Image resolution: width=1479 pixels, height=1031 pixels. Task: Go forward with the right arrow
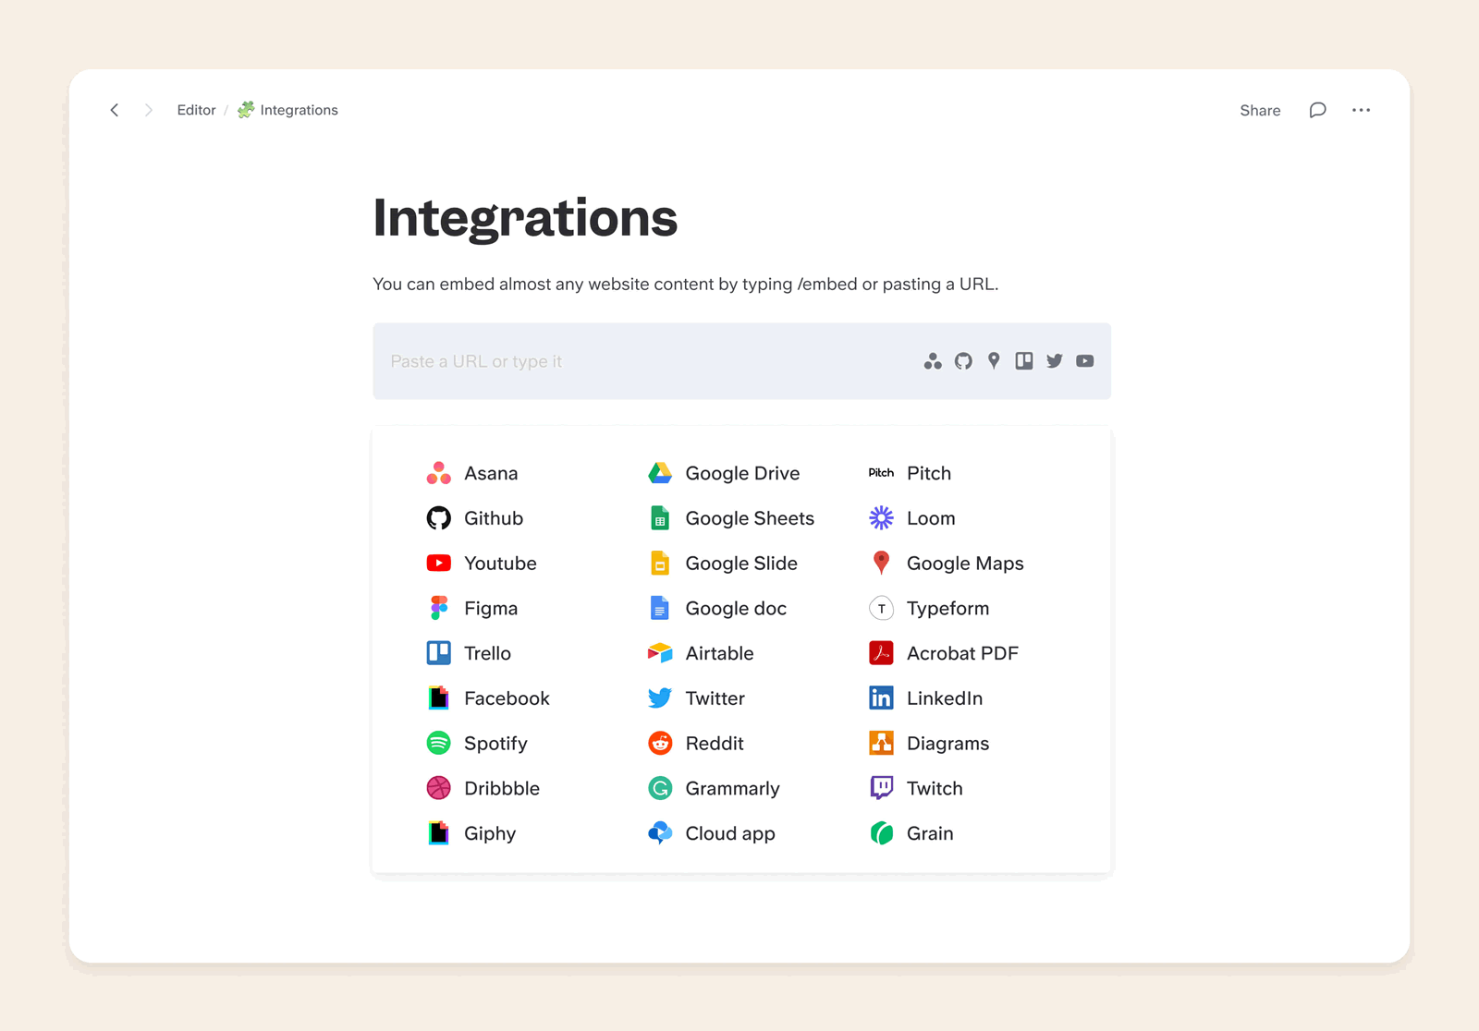click(148, 110)
